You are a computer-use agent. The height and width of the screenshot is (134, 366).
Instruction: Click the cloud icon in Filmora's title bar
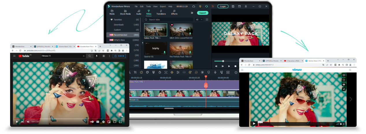coord(194,6)
